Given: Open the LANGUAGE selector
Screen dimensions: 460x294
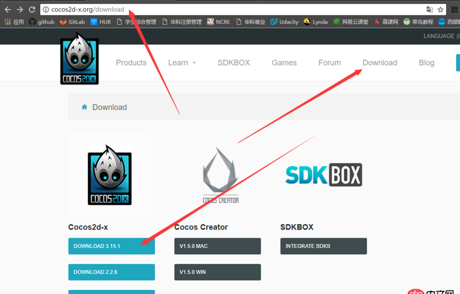Looking at the screenshot, I should (x=441, y=36).
